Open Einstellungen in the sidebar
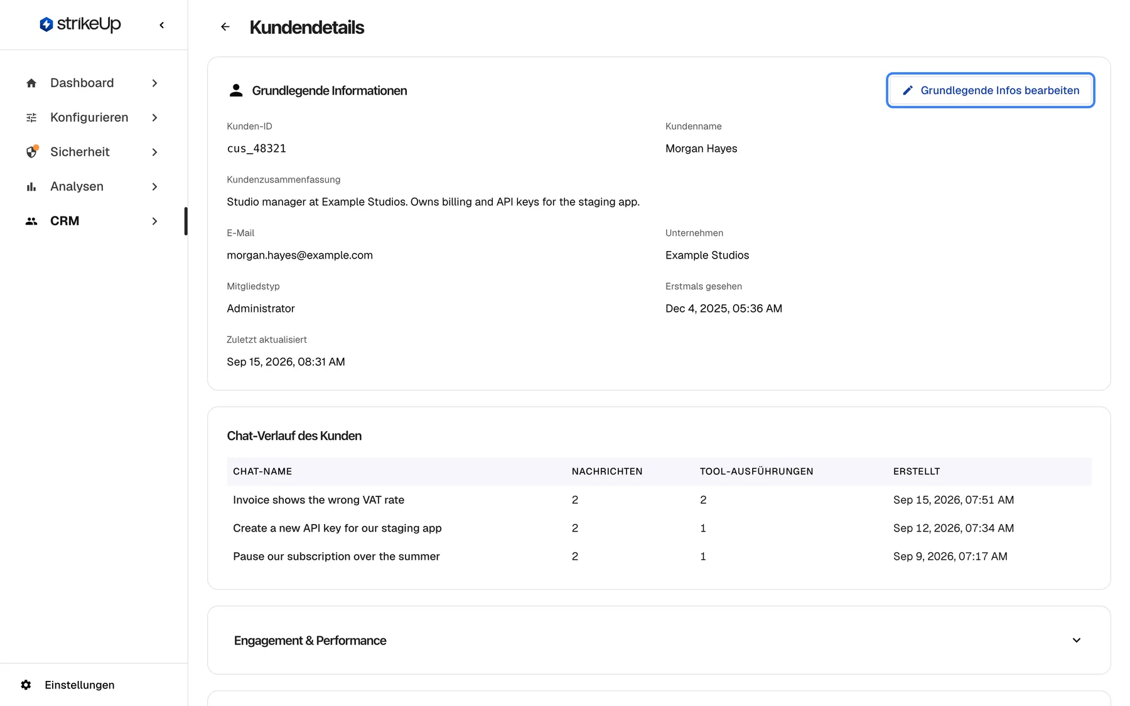 68,685
